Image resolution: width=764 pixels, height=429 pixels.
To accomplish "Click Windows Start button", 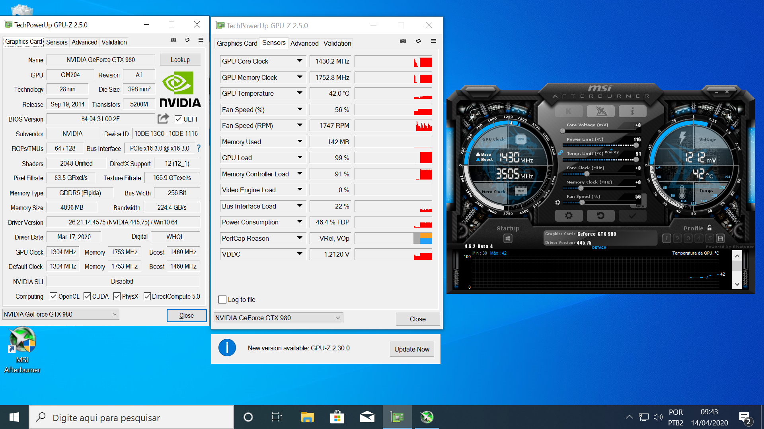I will click(14, 417).
